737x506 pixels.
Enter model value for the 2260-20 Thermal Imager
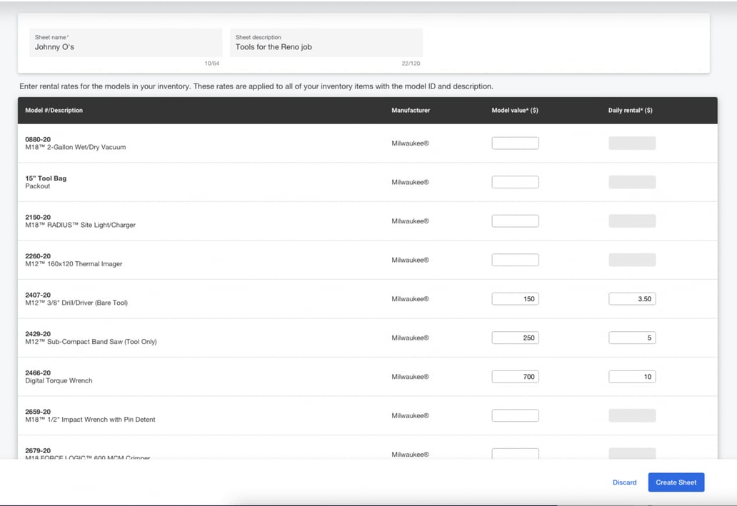pyautogui.click(x=514, y=259)
